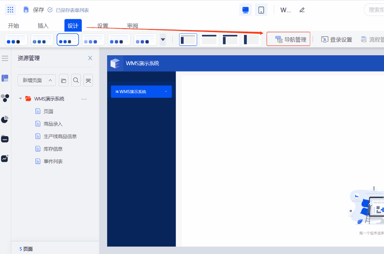The height and width of the screenshot is (254, 384).
Task: Collapse all tree items icon
Action: click(88, 80)
